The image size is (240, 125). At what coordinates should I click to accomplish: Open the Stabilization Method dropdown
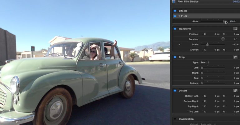point(208,124)
